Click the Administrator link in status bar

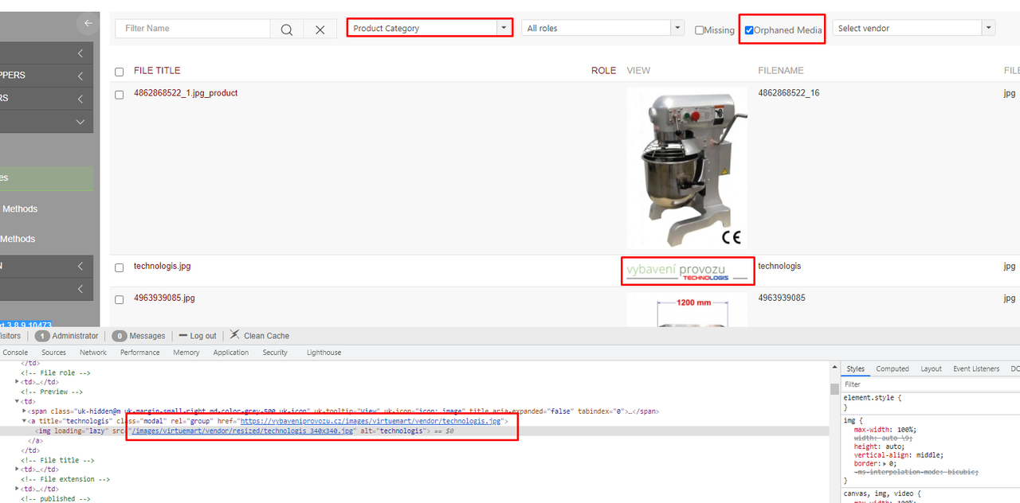[x=76, y=336]
